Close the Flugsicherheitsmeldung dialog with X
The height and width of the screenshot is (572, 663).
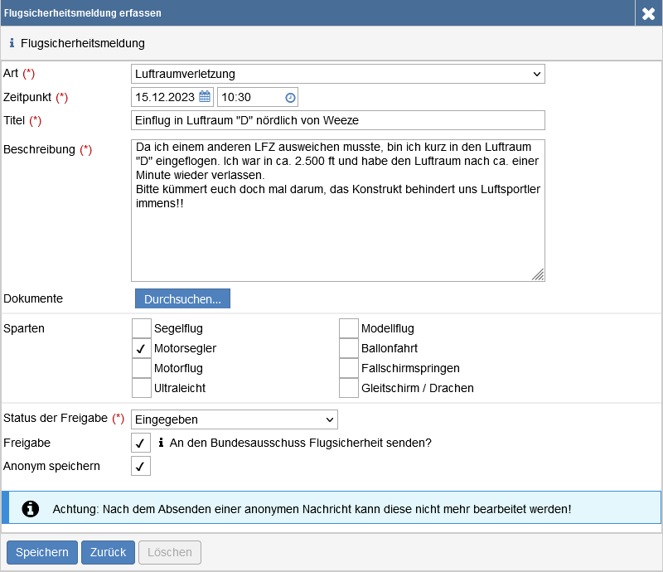pos(648,13)
